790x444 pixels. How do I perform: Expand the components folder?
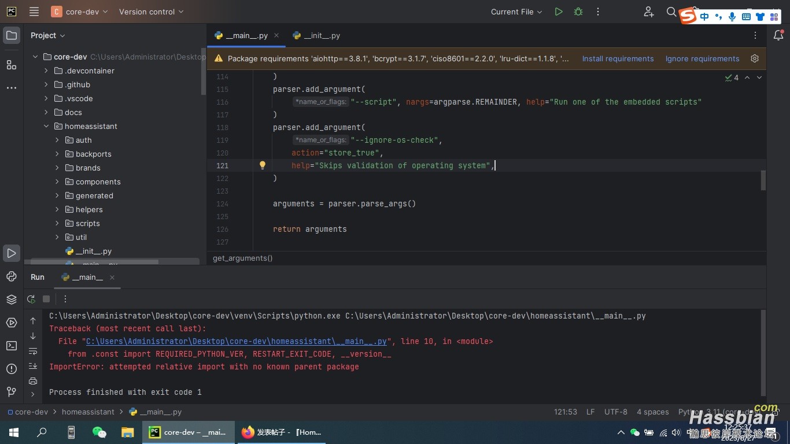pyautogui.click(x=57, y=182)
